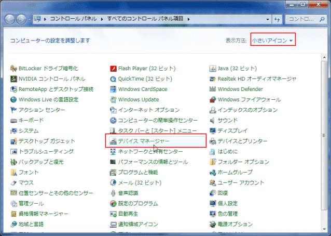The height and width of the screenshot is (236, 331).
Task: Click the インターネット オプション icon
Action: click(113, 110)
